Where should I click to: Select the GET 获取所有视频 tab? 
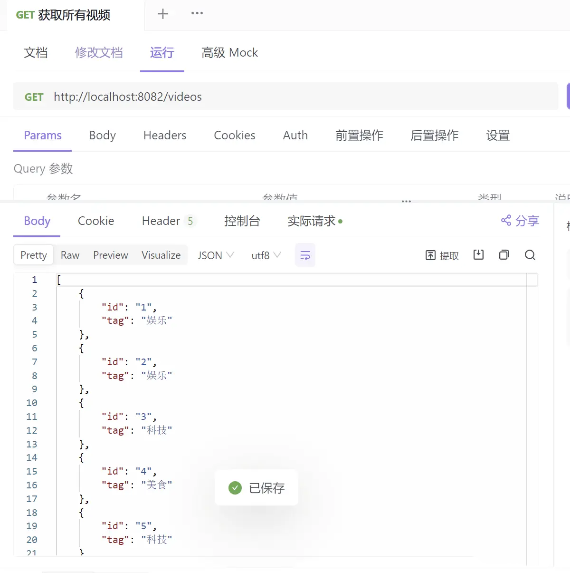click(x=63, y=15)
